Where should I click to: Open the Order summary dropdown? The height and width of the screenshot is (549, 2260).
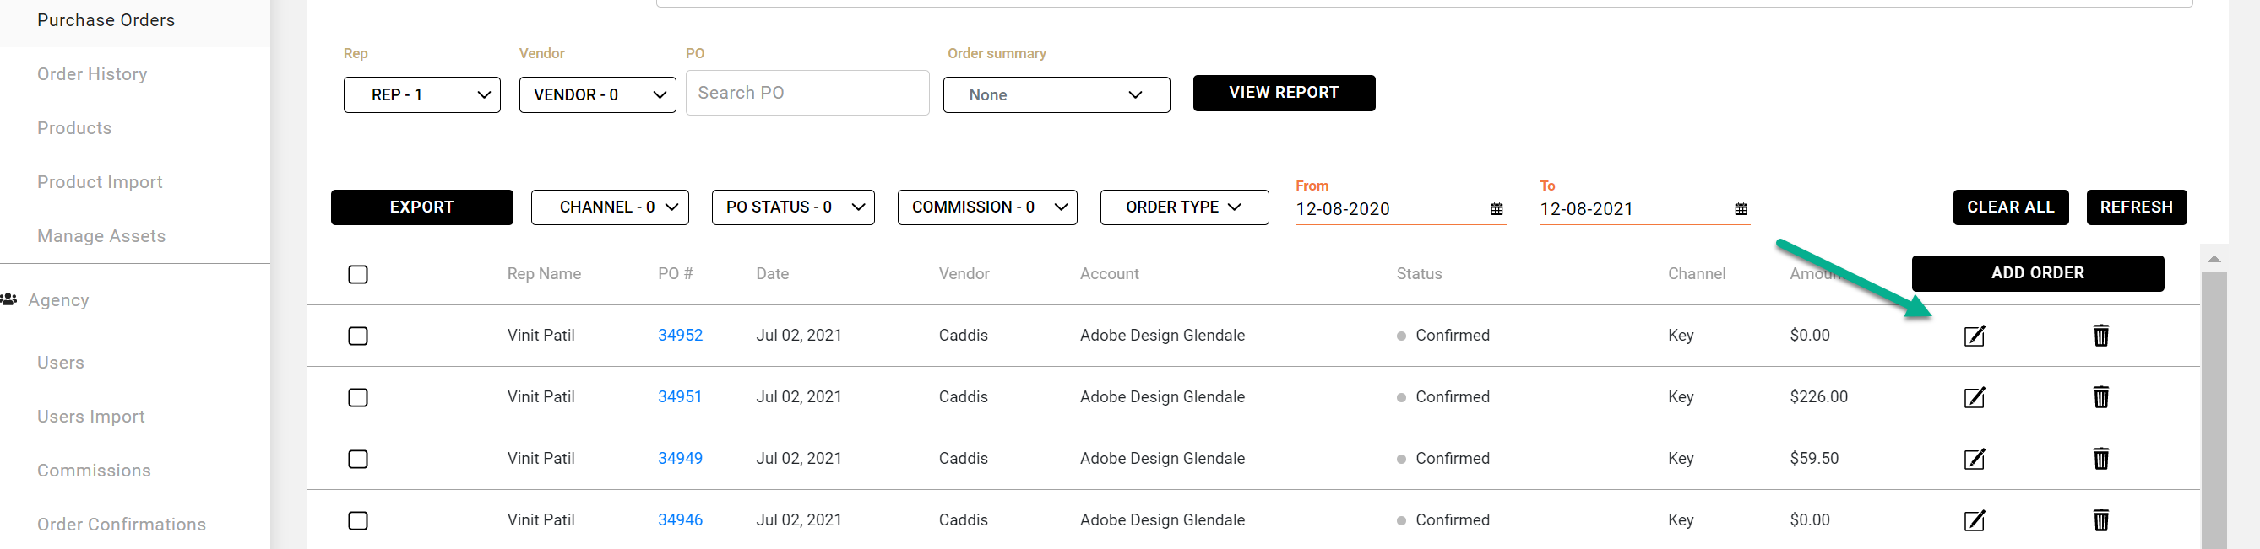point(1056,94)
